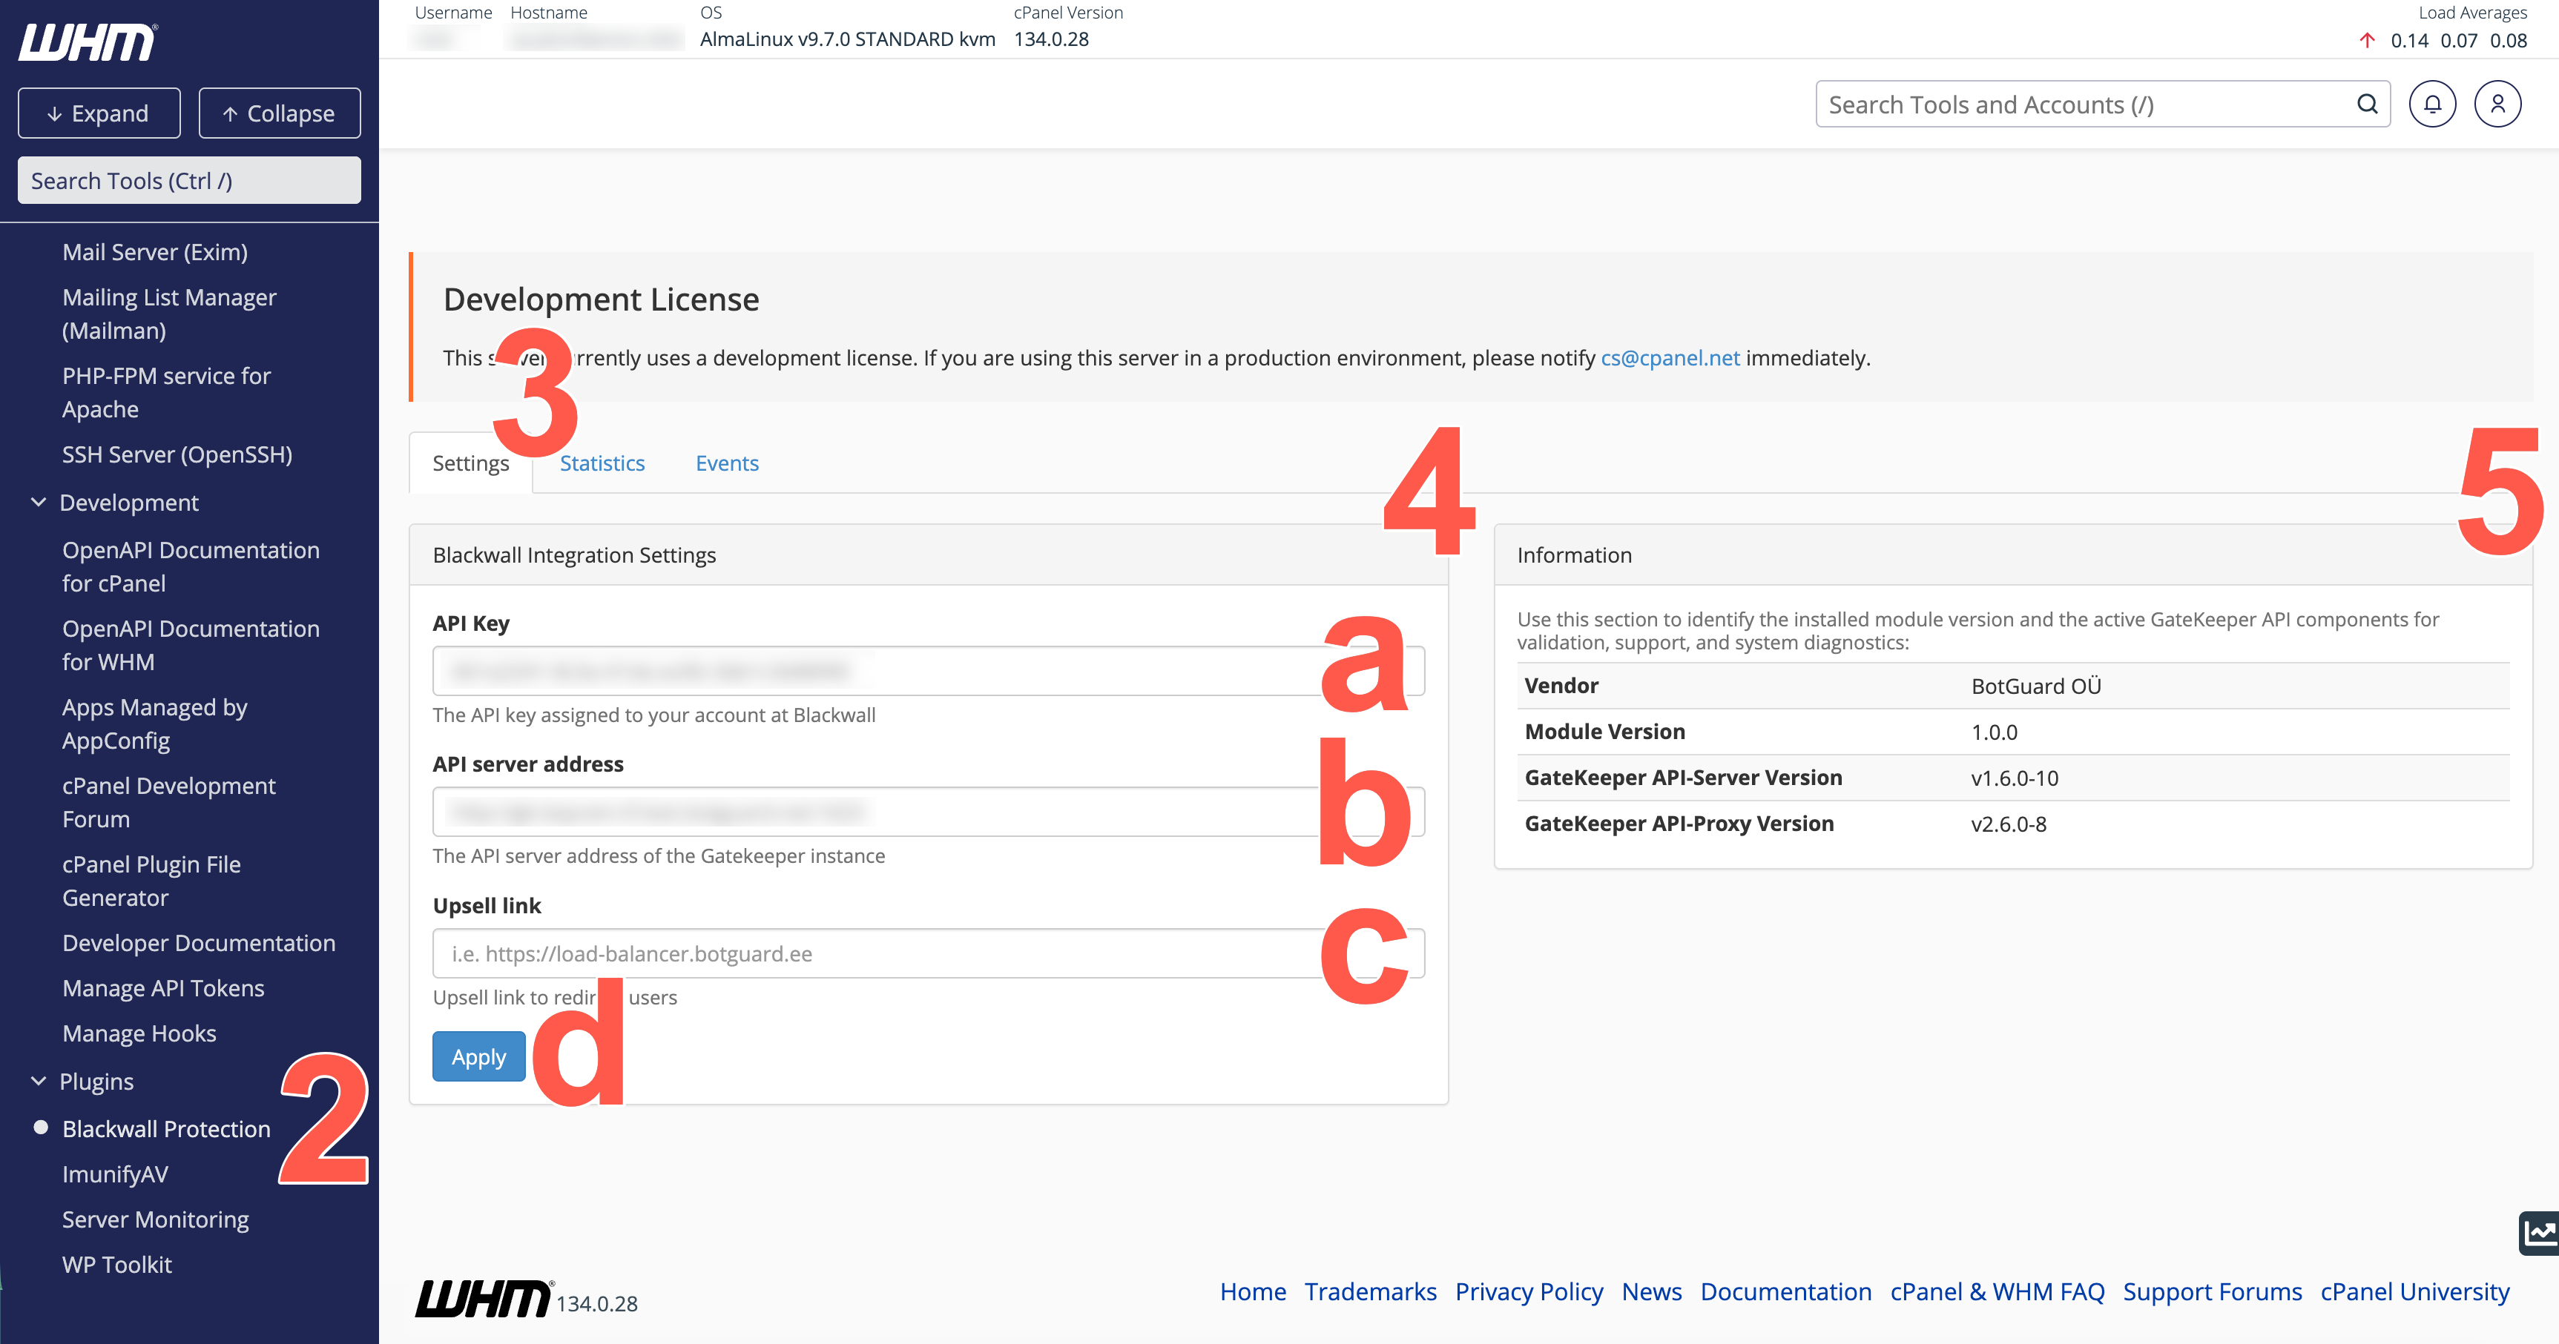
Task: Open OpenAPI Documentation for cPanel
Action: click(191, 567)
